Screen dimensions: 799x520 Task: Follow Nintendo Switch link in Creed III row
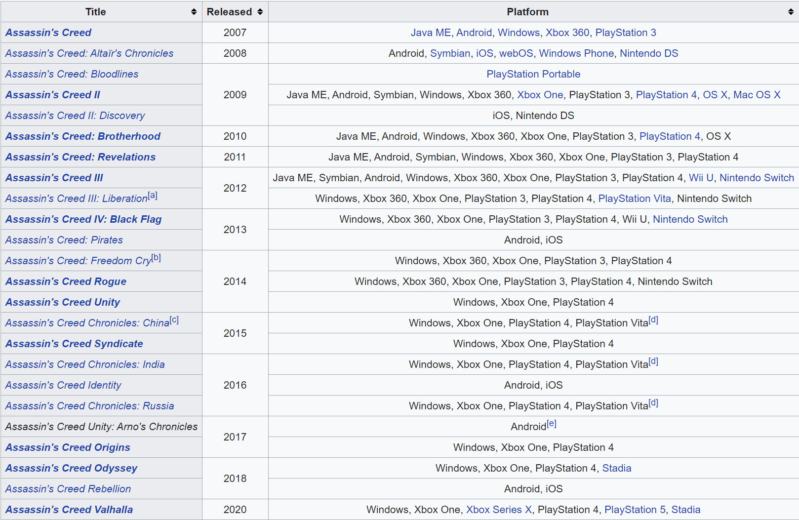pyautogui.click(x=757, y=178)
